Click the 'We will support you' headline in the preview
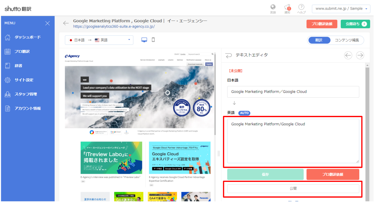The image size is (374, 203). [x=95, y=96]
